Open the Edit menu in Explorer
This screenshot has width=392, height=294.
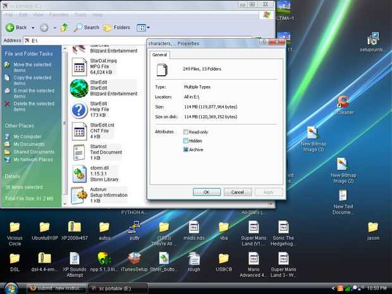23,15
